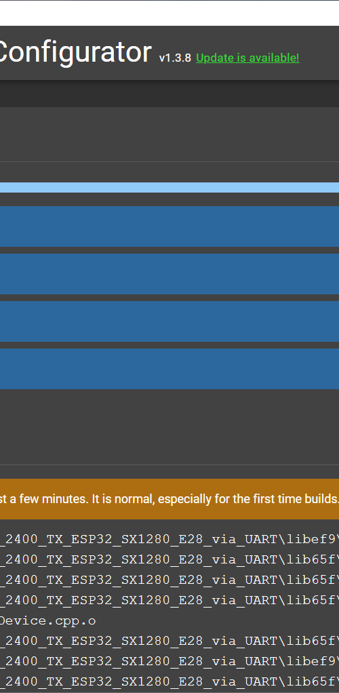Select the second-to-last libef9 log line
The height and width of the screenshot is (693, 339).
tap(169, 539)
